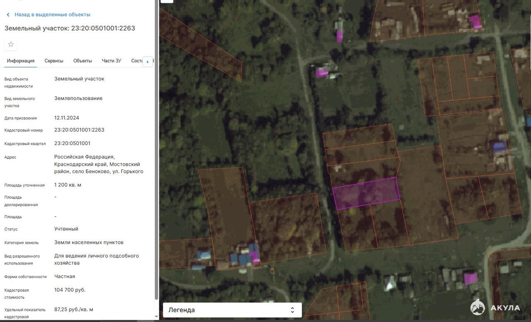Image resolution: width=531 pixels, height=322 pixels.
Task: Click the magenta building in bottom-right of map
Action: click(470, 278)
